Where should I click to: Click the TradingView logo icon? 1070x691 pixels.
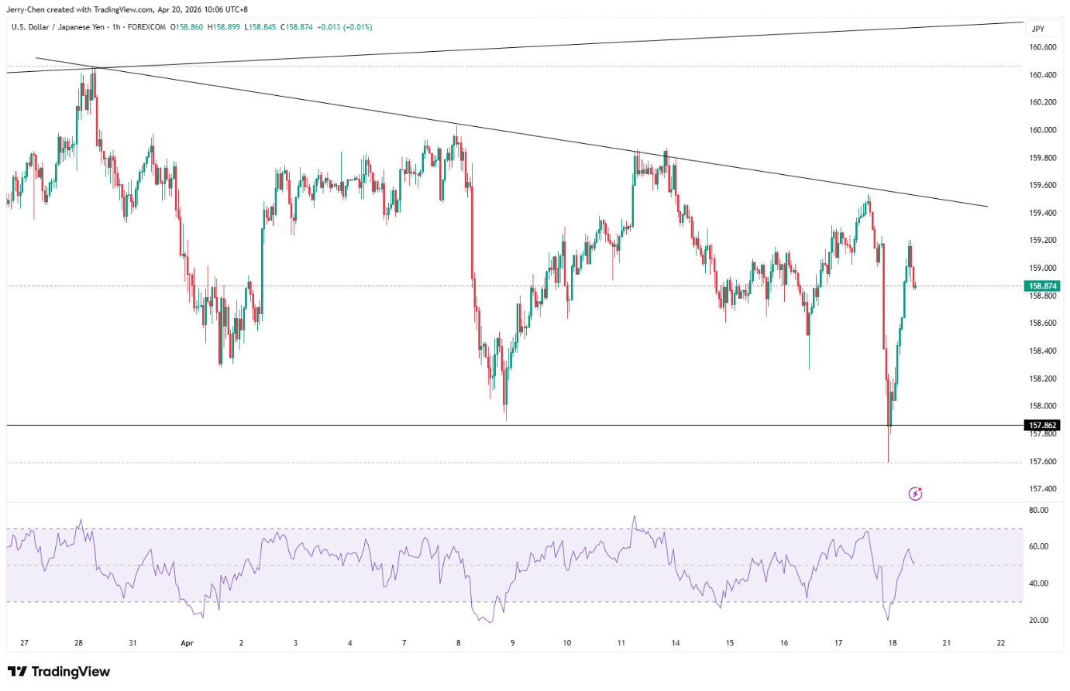point(17,672)
